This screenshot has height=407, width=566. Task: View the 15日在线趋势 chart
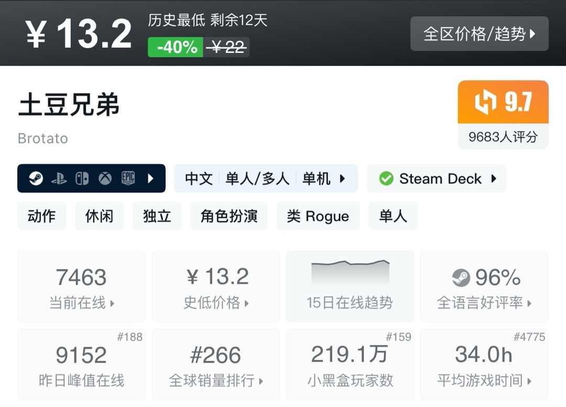tap(350, 286)
